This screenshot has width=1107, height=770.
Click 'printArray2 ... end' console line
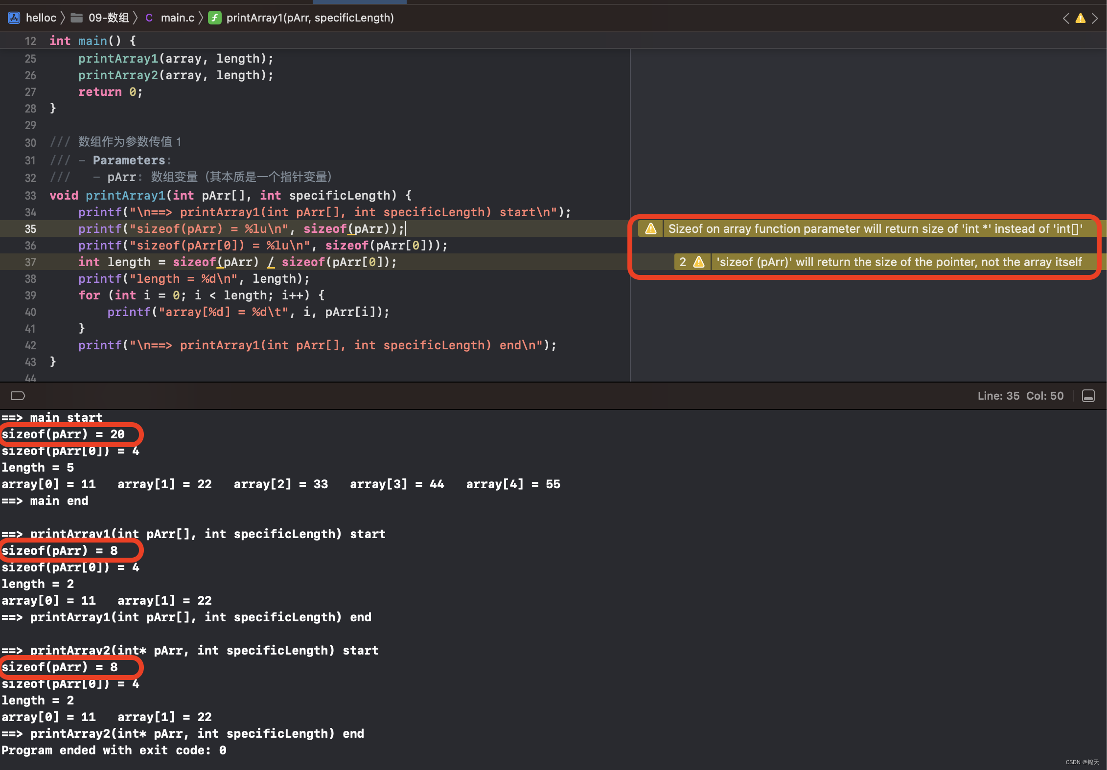183,734
